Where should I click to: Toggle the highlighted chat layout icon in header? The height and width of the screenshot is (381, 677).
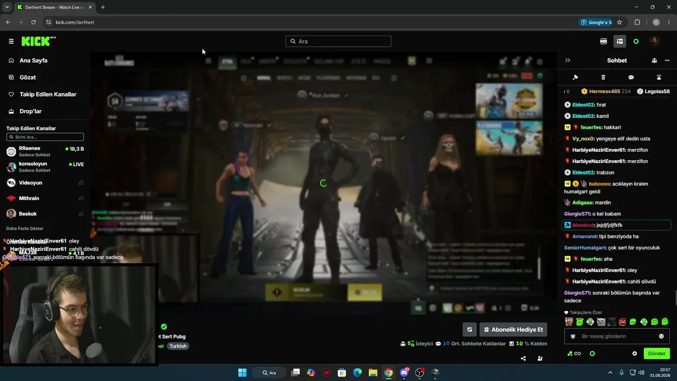click(619, 41)
